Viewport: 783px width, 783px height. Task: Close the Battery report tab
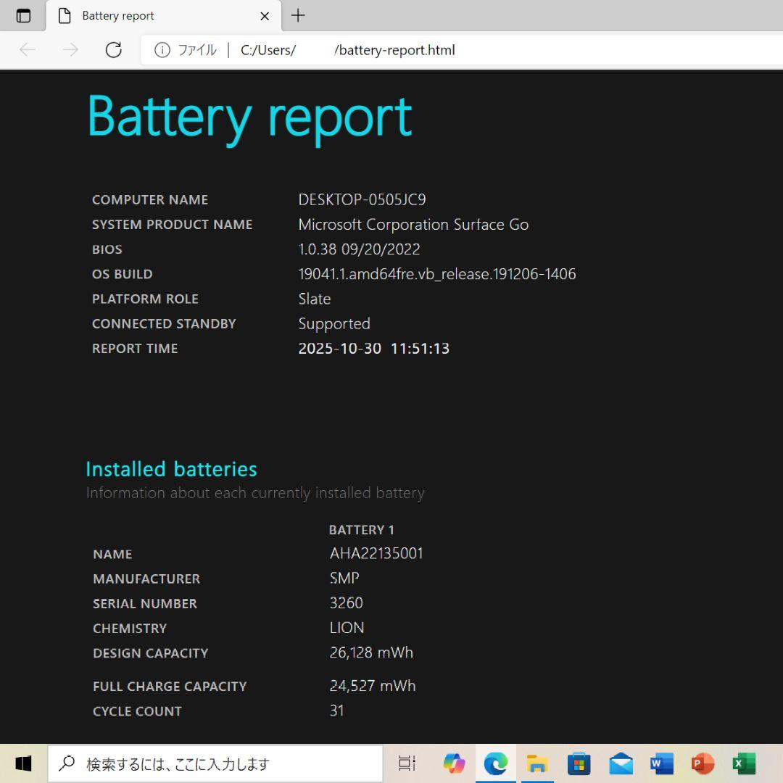265,16
